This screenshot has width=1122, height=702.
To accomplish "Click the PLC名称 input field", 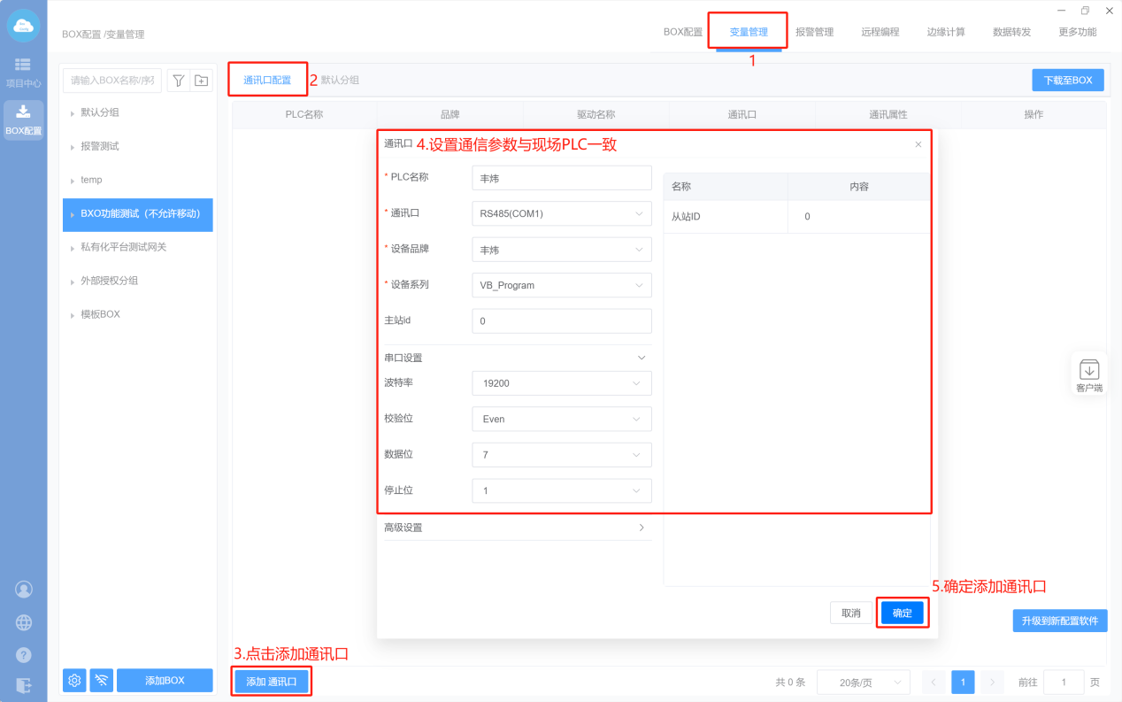I will point(561,177).
